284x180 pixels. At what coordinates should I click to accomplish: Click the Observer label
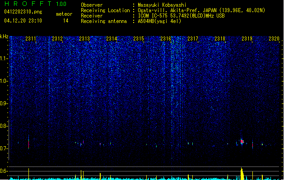(x=92, y=5)
